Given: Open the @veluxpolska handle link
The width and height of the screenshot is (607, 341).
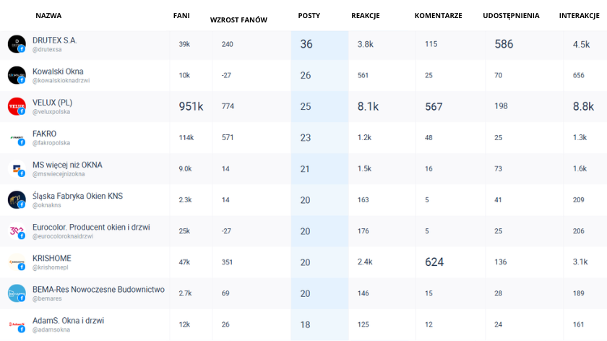Looking at the screenshot, I should [51, 112].
